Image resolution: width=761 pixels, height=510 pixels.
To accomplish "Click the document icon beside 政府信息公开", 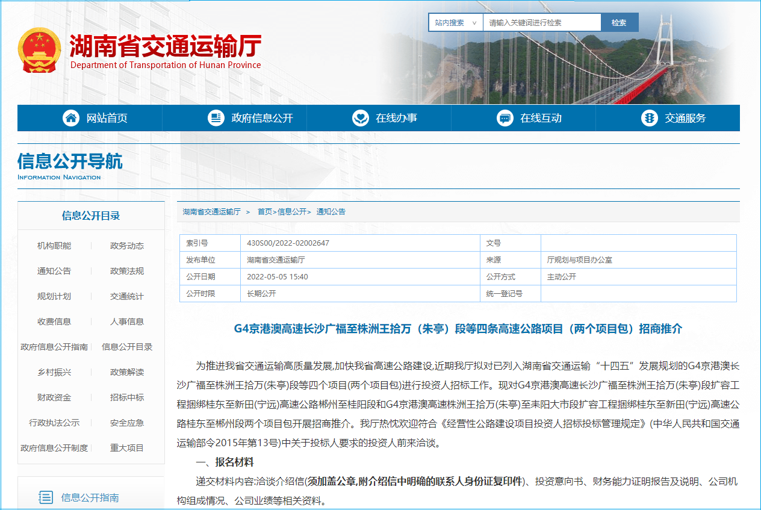I will point(216,118).
